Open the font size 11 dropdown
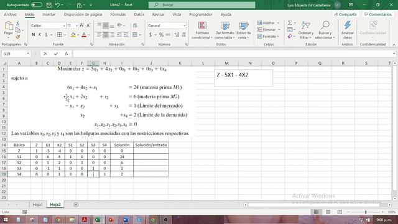The image size is (398, 224). point(76,26)
